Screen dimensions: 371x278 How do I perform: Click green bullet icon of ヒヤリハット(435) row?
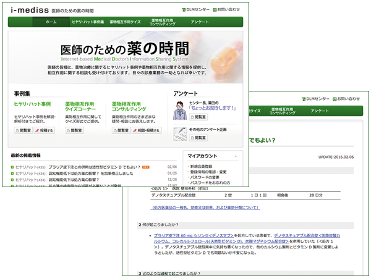(12, 167)
